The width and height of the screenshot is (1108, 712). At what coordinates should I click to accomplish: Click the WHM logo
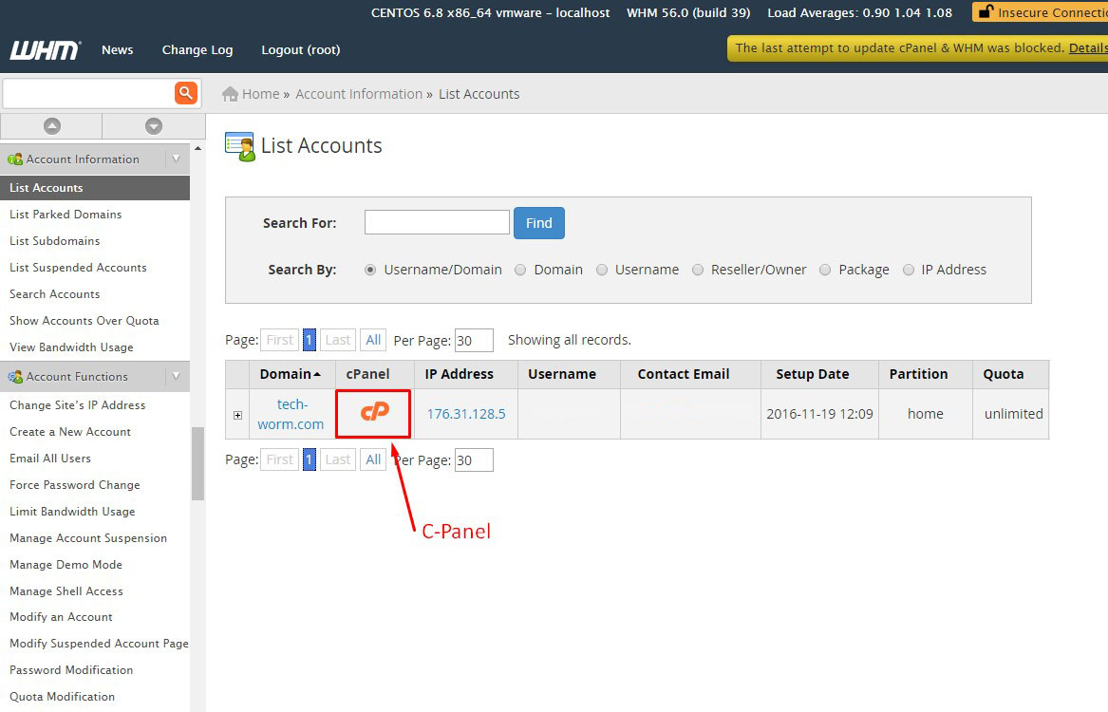pyautogui.click(x=45, y=50)
